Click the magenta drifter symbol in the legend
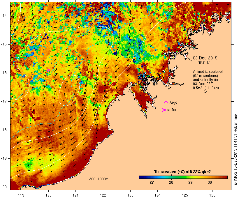Screen dimensions: 239x198 (164, 110)
